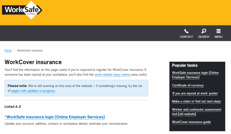This screenshot has width=231, height=134.
Task: Click the MENU label in header
Action: coord(219,37)
